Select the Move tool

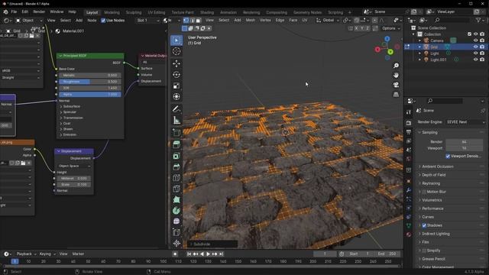pyautogui.click(x=176, y=63)
